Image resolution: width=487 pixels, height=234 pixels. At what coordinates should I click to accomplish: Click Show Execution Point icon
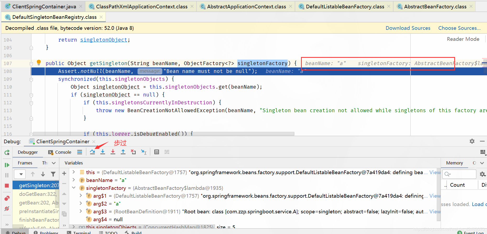80,152
